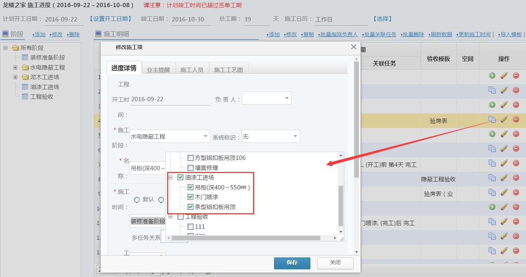Click the copy icon in the 隐蔽工程验收 row
The width and height of the screenshot is (526, 277).
[492, 178]
